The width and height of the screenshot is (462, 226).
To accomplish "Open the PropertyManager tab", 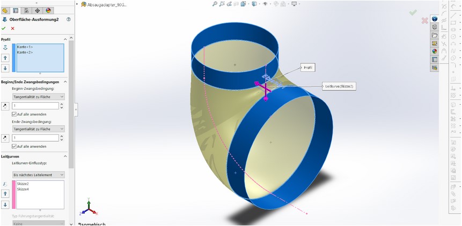I will [x=16, y=10].
